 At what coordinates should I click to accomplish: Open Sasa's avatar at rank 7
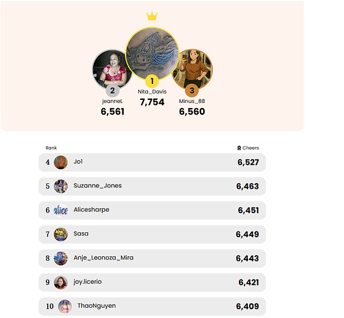[x=61, y=234]
